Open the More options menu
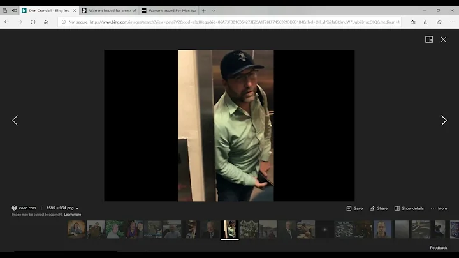 [439, 208]
